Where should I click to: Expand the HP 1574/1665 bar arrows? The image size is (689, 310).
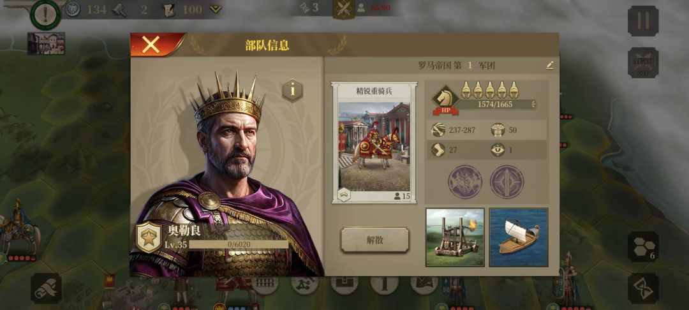coord(533,104)
